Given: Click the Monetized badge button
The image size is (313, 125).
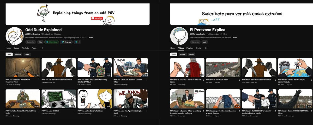Looking at the screenshot, I should point(51,42).
